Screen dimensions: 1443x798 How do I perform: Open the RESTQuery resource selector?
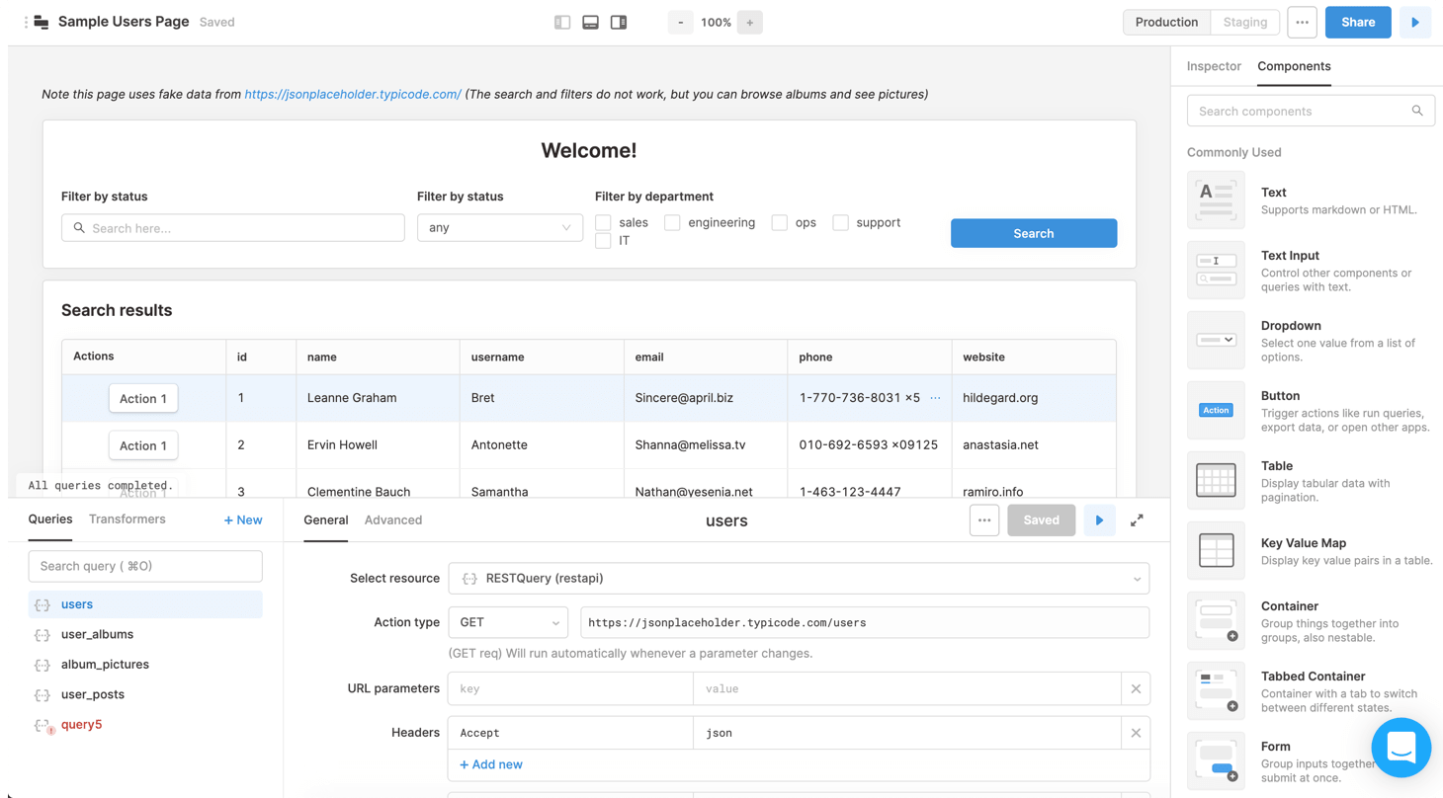(801, 578)
